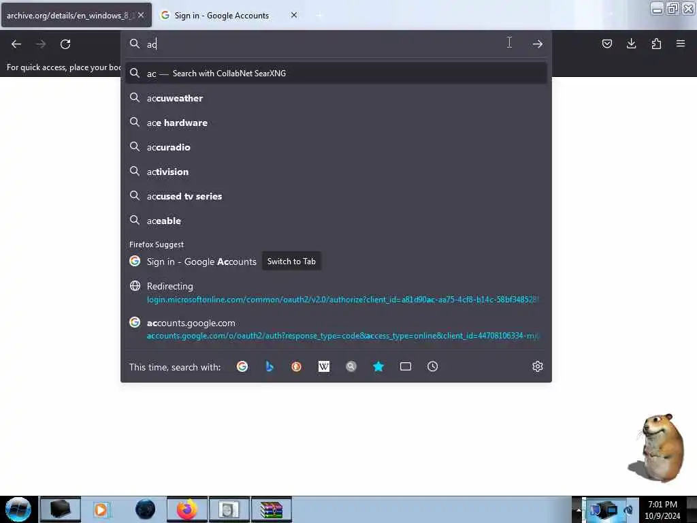
Task: Open the black box taskbar icon
Action: click(61, 509)
